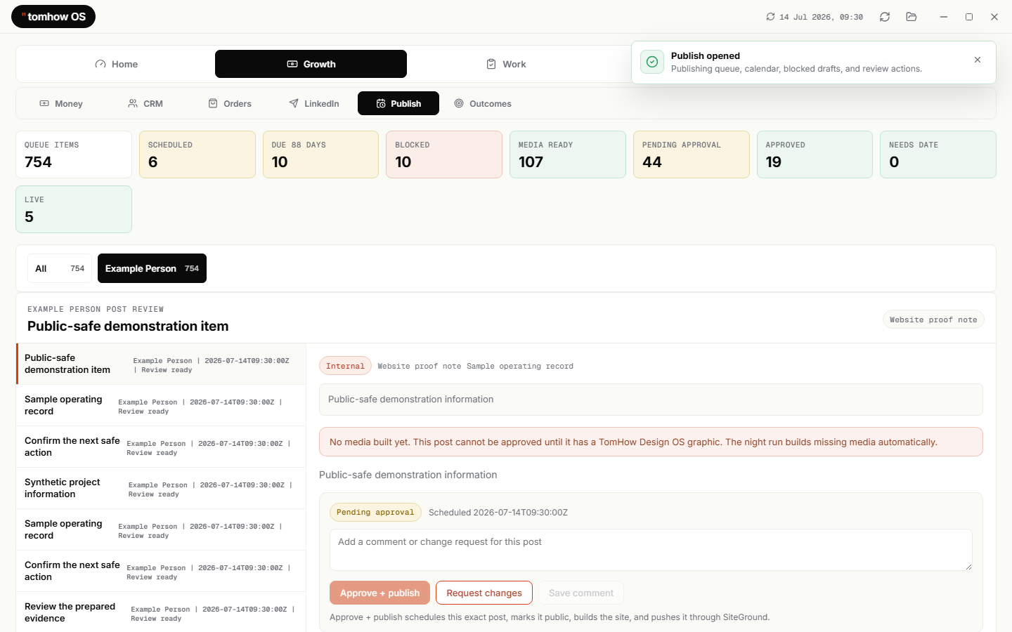Minimize the tomhow OS window
The height and width of the screenshot is (632, 1012).
(944, 17)
